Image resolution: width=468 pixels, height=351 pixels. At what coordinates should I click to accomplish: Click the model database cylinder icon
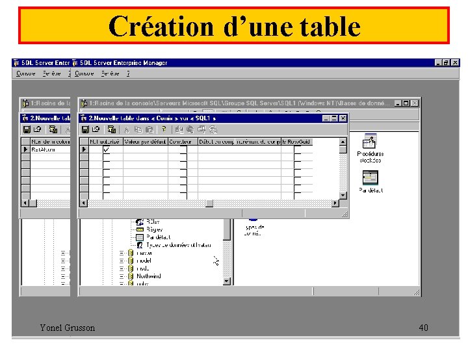coord(131,261)
